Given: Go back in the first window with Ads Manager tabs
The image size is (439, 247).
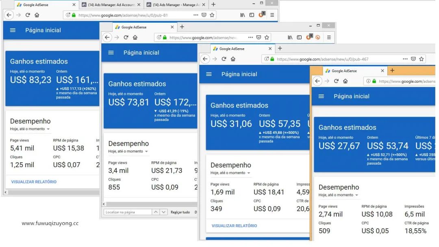Looking at the screenshot, I should (x=9, y=15).
